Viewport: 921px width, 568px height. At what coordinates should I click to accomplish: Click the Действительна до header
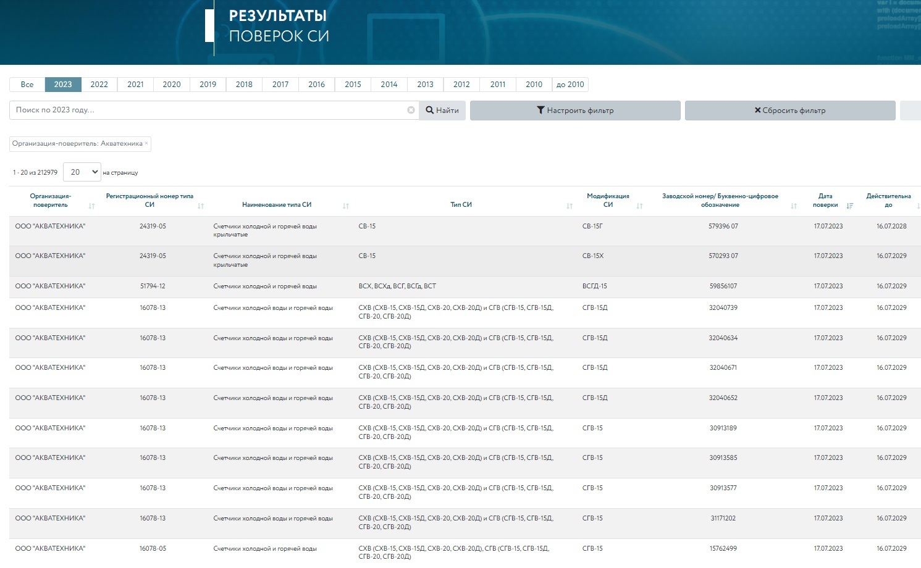click(x=888, y=200)
